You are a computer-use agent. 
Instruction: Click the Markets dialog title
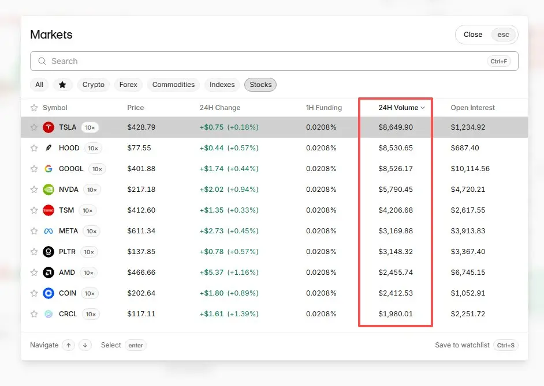click(51, 35)
